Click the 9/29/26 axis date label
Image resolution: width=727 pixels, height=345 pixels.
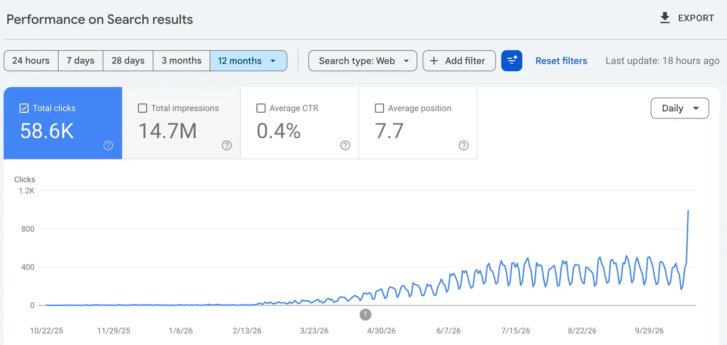pyautogui.click(x=649, y=330)
